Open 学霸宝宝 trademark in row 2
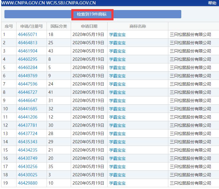The width and height of the screenshot is (219, 189). pyautogui.click(x=117, y=43)
